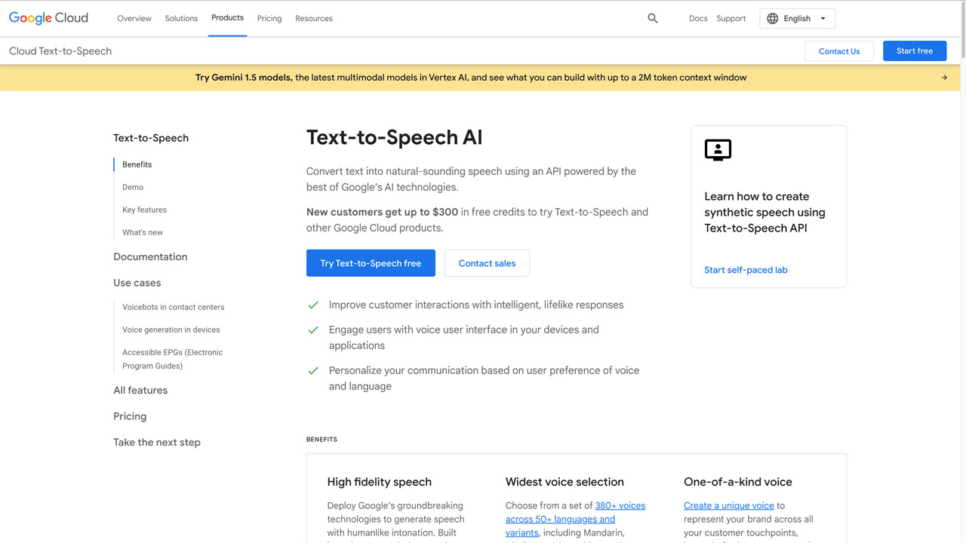
Task: Switch to the Products menu
Action: click(x=227, y=18)
